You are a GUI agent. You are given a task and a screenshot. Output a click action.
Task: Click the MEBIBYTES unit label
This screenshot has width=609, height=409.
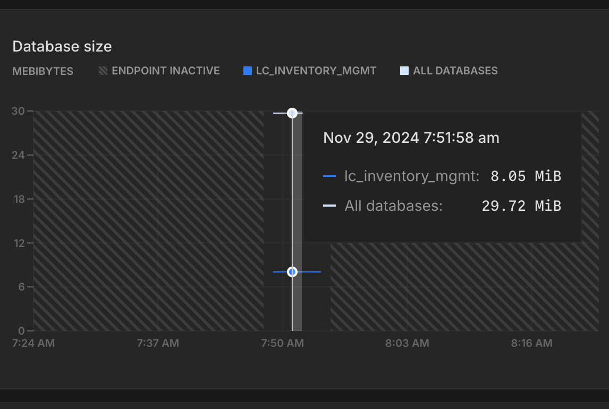tap(43, 71)
